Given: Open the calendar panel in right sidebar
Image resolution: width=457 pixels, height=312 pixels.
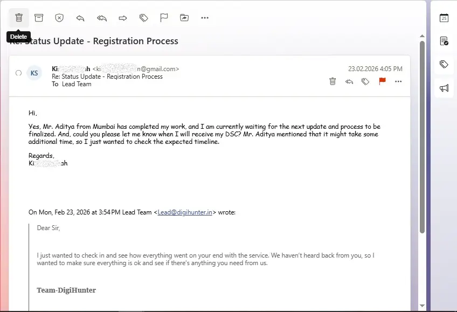Looking at the screenshot, I should coord(444,18).
